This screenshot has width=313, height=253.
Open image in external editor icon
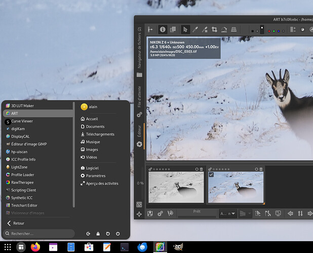[x=170, y=214]
